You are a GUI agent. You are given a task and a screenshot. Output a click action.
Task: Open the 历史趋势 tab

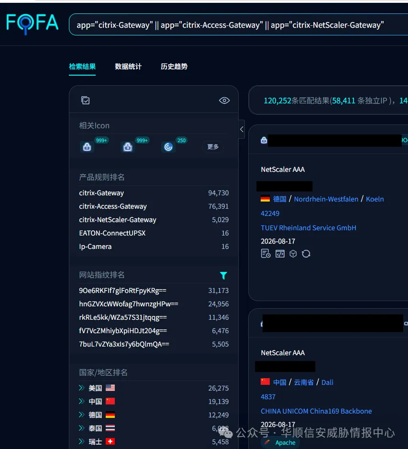(x=174, y=67)
